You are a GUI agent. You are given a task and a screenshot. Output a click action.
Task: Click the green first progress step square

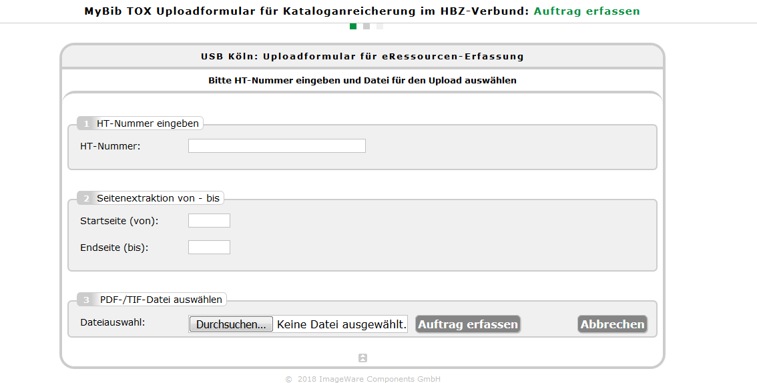coord(353,26)
